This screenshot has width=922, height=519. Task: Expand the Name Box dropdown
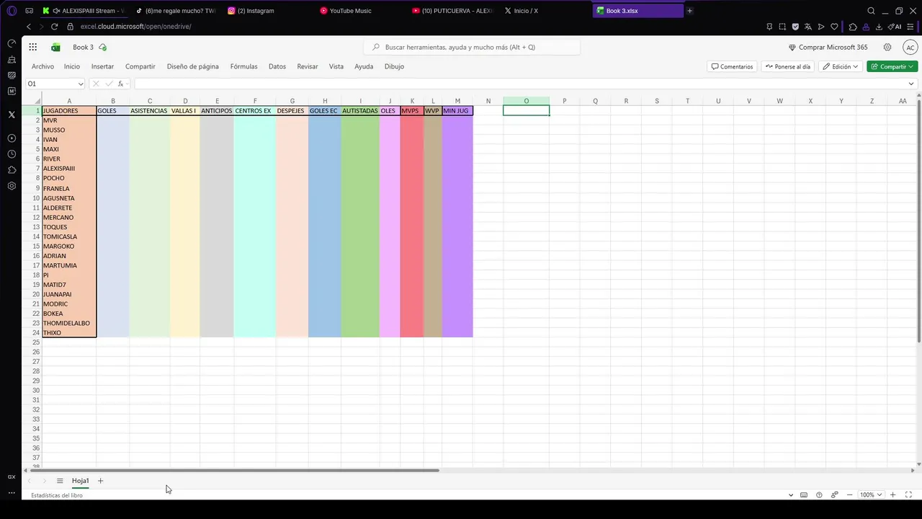81,84
